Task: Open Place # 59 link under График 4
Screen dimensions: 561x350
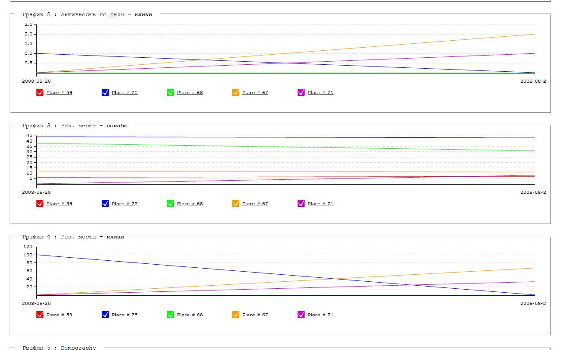Action: (59, 315)
